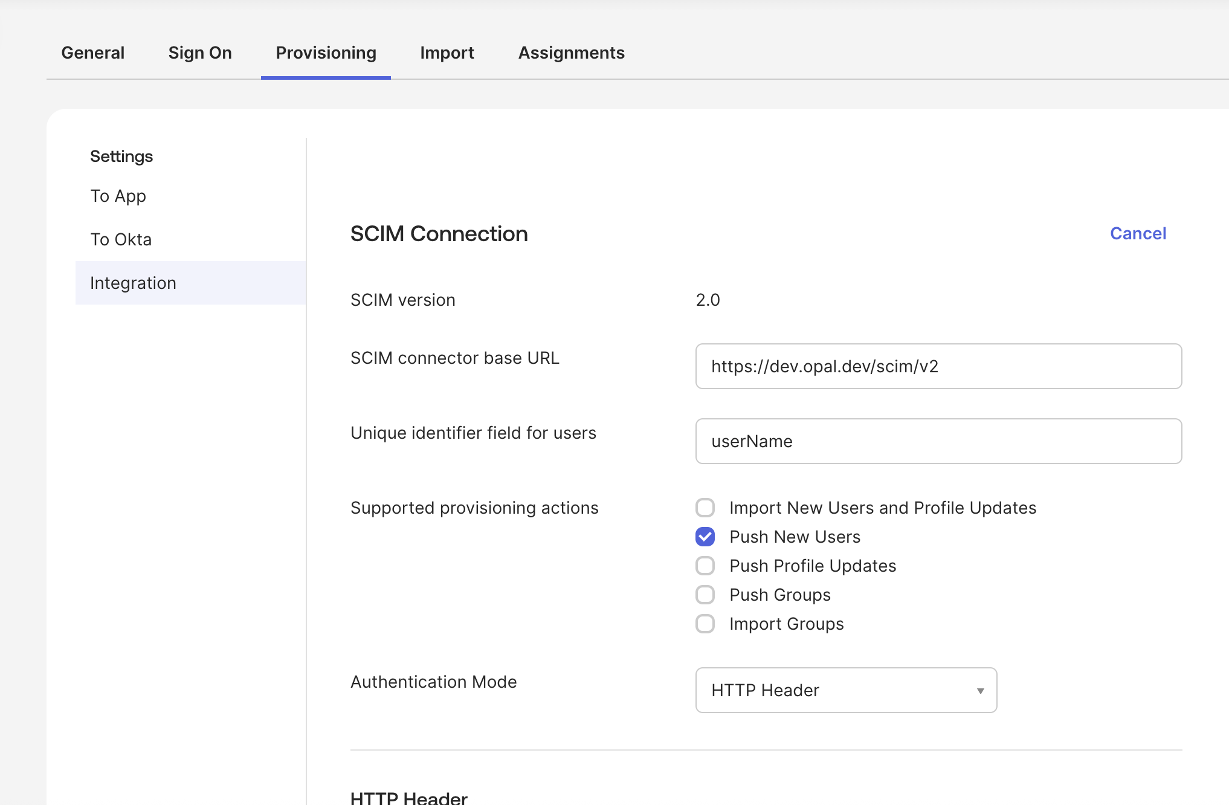Enable Push Groups checkbox
Image resolution: width=1229 pixels, height=805 pixels.
(x=705, y=595)
